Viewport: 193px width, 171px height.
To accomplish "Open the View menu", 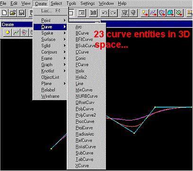I will (26, 3).
